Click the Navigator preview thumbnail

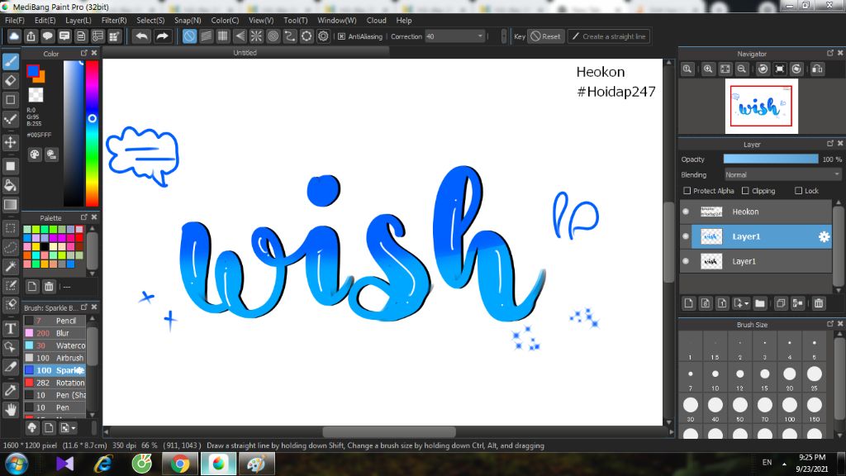coord(761,107)
